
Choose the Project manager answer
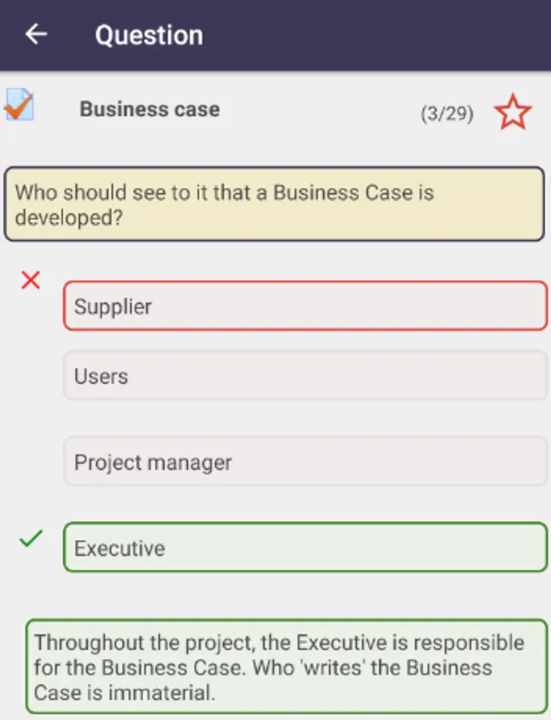point(304,462)
